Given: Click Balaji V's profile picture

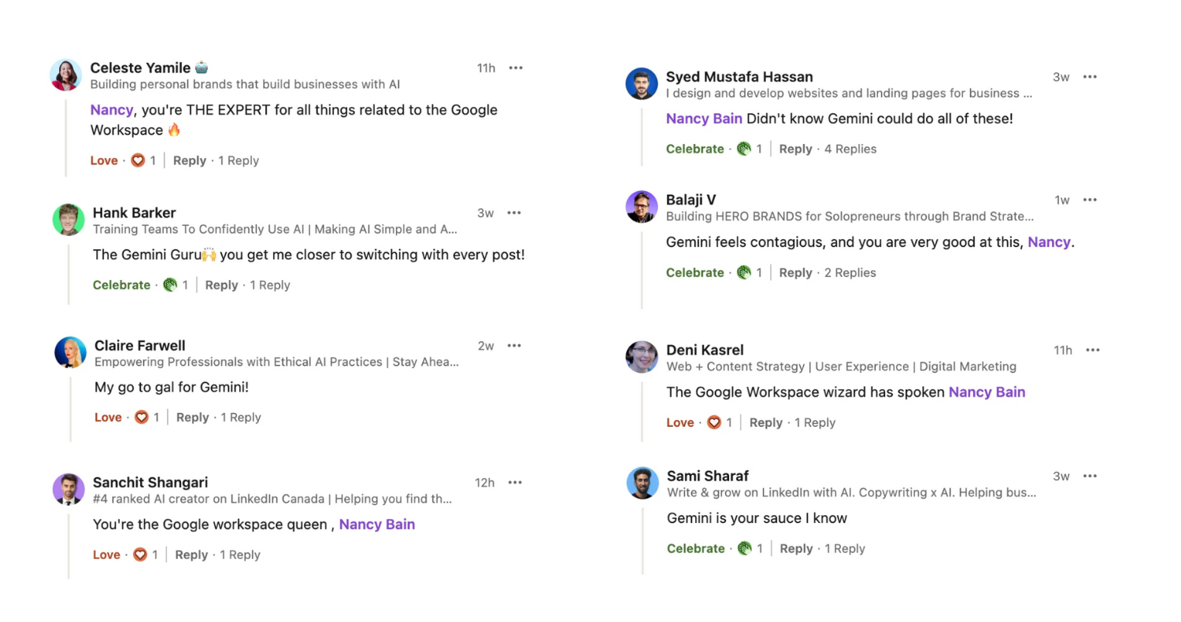Looking at the screenshot, I should coord(642,207).
